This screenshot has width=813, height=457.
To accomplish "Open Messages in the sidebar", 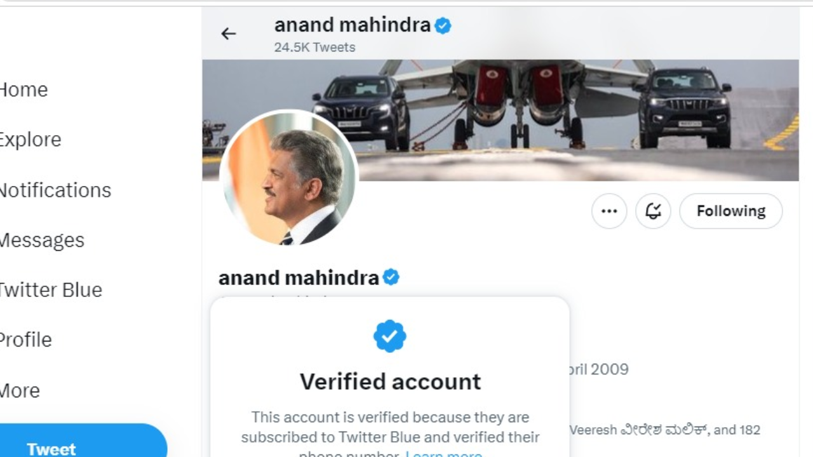I will point(41,240).
